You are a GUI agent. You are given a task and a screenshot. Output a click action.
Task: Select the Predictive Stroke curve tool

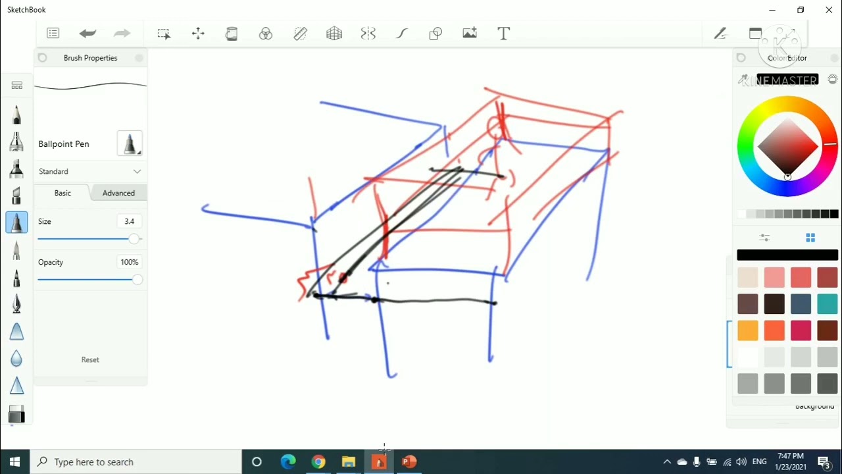[402, 34]
